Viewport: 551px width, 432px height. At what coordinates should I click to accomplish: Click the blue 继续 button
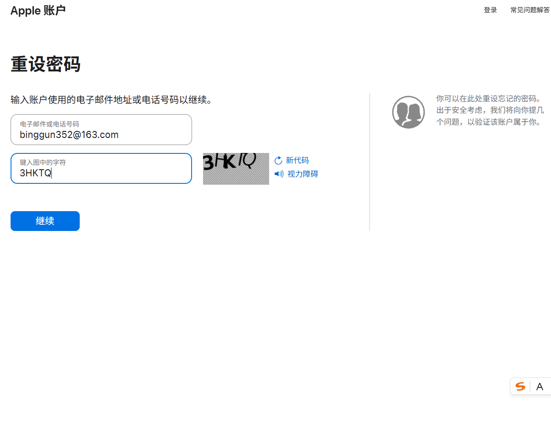click(45, 221)
